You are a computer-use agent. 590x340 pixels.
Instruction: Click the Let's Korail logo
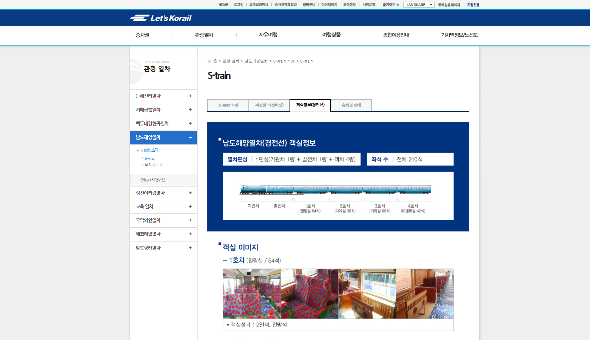(x=161, y=18)
